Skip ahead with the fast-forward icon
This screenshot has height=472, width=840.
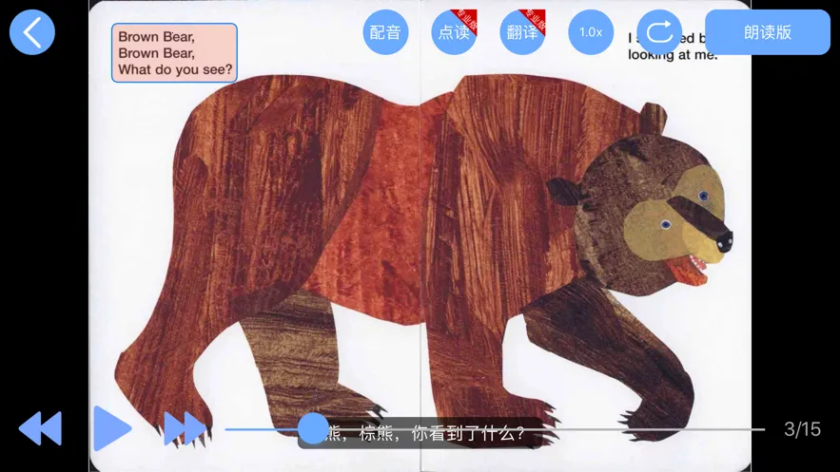pos(184,428)
